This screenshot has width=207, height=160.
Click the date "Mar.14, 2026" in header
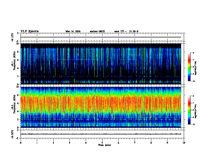[73, 31]
